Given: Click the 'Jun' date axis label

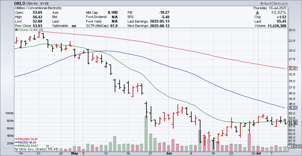Looking at the screenshot, I should [x=168, y=154].
